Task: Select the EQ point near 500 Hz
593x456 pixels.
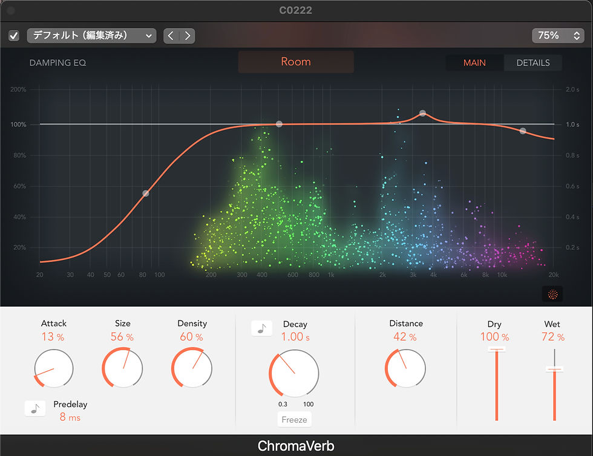Action: [x=279, y=124]
